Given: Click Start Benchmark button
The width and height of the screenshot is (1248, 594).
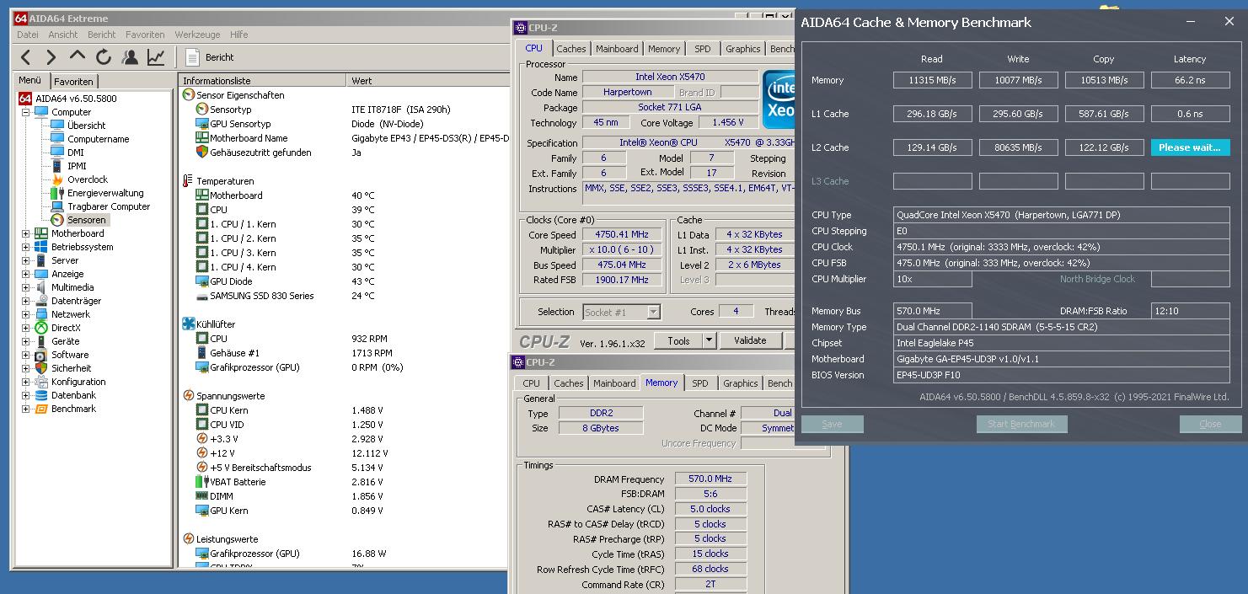Looking at the screenshot, I should (x=1021, y=424).
